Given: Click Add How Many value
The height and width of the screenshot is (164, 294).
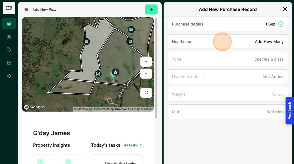Looking at the screenshot, I should point(269,42).
